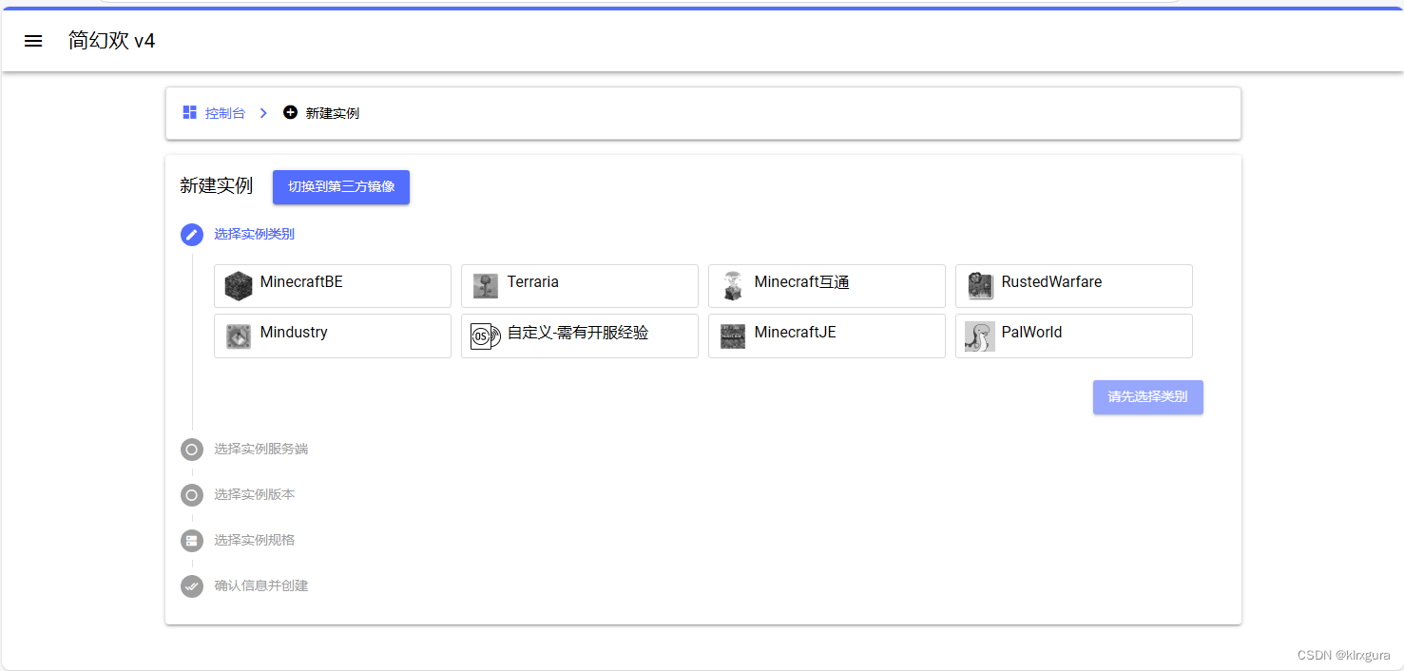The width and height of the screenshot is (1404, 671).
Task: Pick the Minecraft互通 category card
Action: tap(827, 286)
